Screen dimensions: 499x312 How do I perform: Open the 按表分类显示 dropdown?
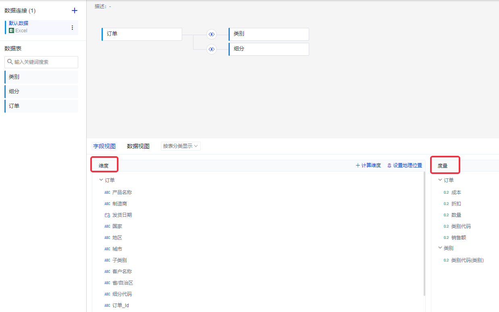coord(181,146)
